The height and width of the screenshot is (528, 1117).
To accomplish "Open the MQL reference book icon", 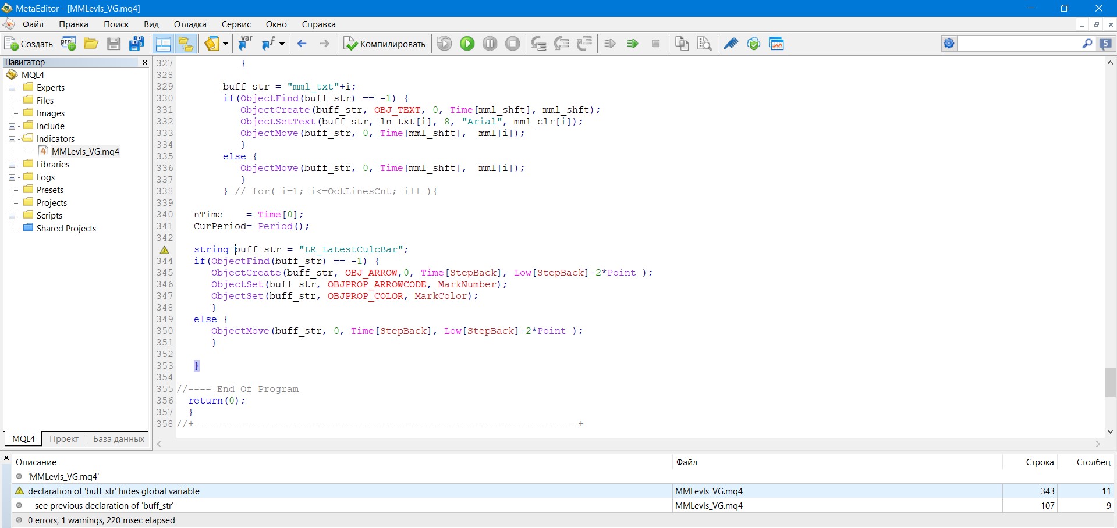I will coord(212,44).
